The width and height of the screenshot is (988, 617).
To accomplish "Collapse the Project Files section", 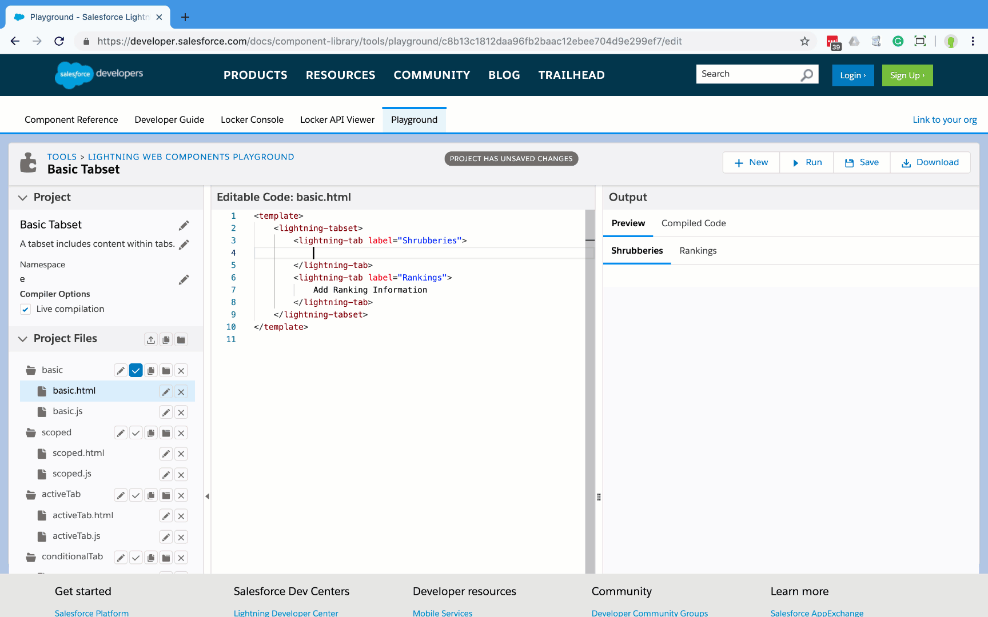I will (23, 339).
